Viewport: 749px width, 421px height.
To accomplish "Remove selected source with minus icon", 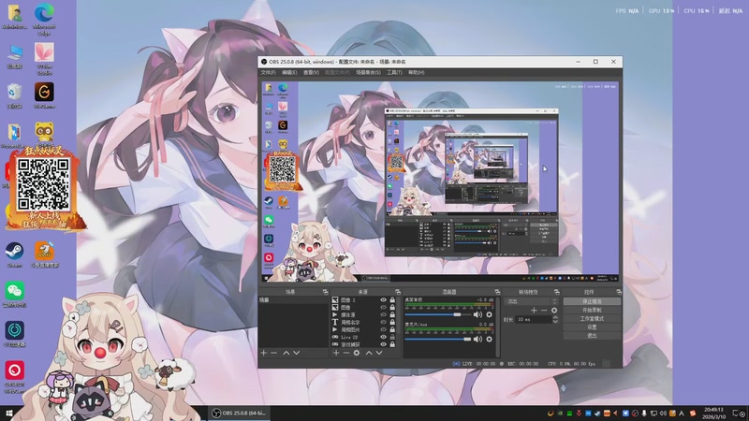I will (x=346, y=353).
